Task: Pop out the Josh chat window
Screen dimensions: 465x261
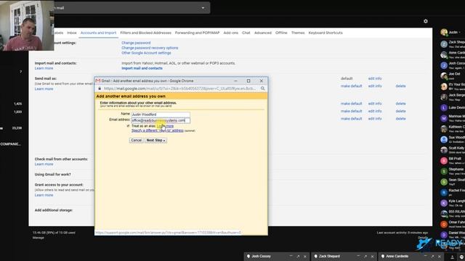Action: (x=298, y=256)
